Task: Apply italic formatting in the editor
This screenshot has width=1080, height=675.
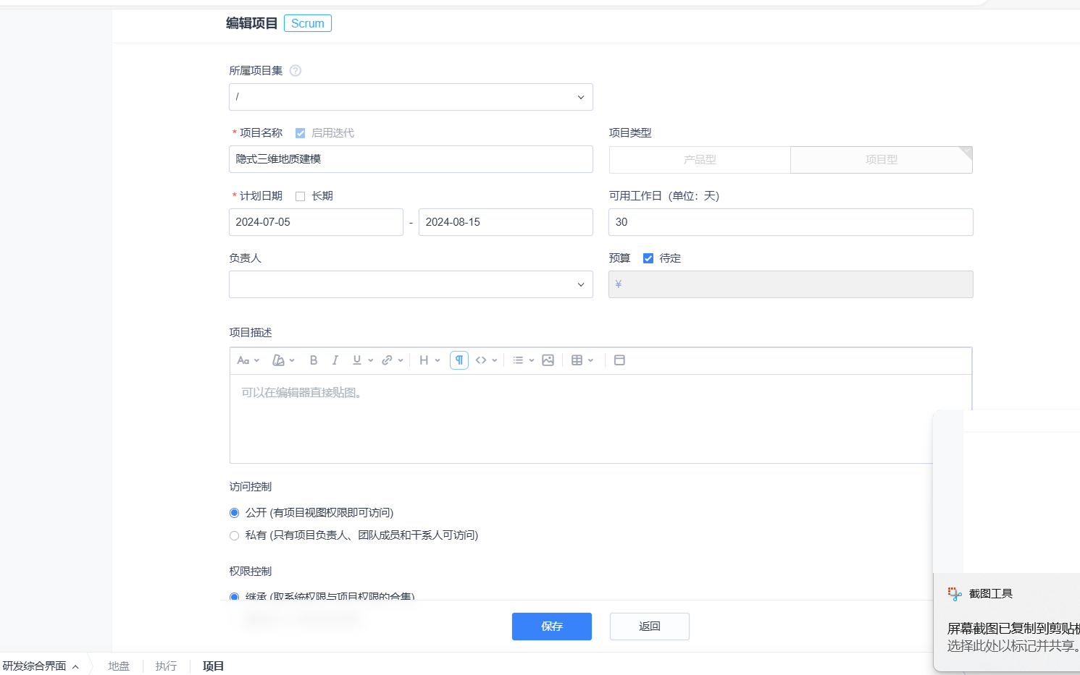Action: tap(335, 360)
